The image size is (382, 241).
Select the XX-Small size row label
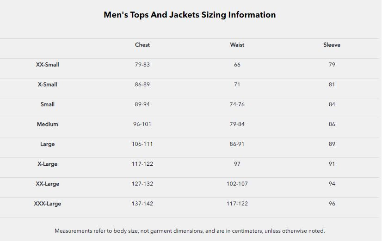coord(48,65)
